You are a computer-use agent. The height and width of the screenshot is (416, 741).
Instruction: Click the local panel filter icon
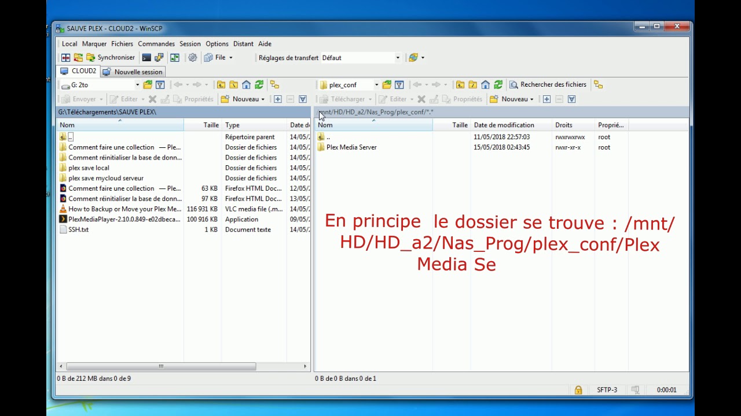(x=160, y=85)
